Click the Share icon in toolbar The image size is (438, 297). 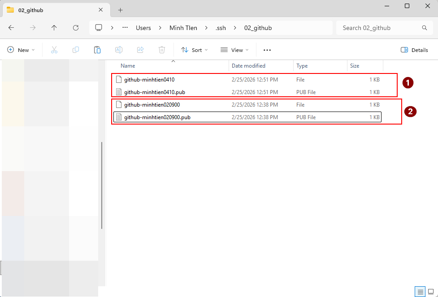pos(140,50)
